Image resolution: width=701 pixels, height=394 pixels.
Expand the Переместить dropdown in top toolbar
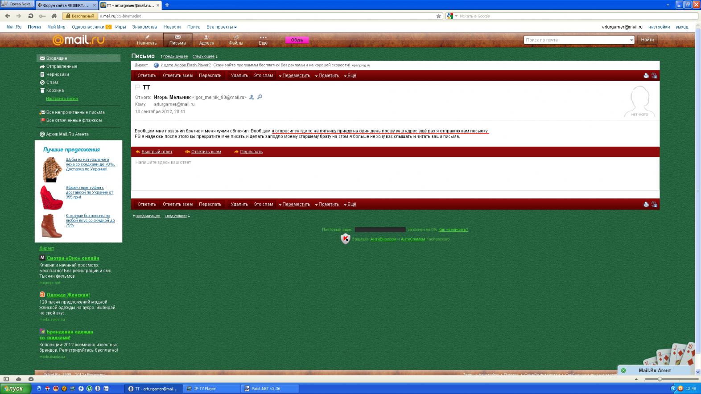click(x=294, y=76)
